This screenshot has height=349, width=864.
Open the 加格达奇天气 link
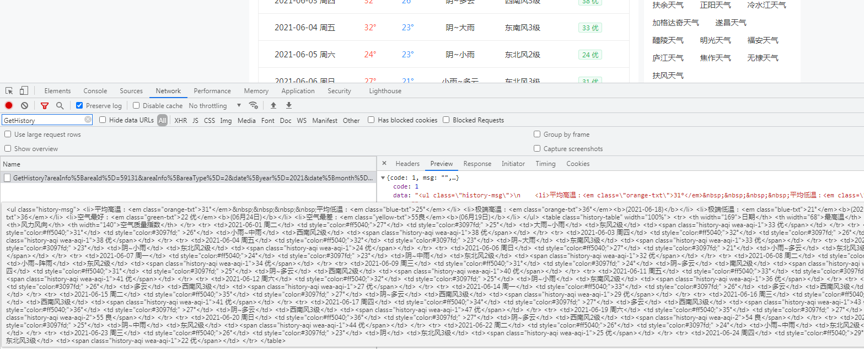tap(675, 23)
